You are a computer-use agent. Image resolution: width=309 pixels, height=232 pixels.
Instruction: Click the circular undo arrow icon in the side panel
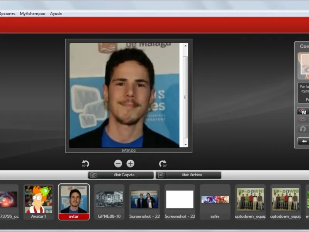[x=303, y=129]
